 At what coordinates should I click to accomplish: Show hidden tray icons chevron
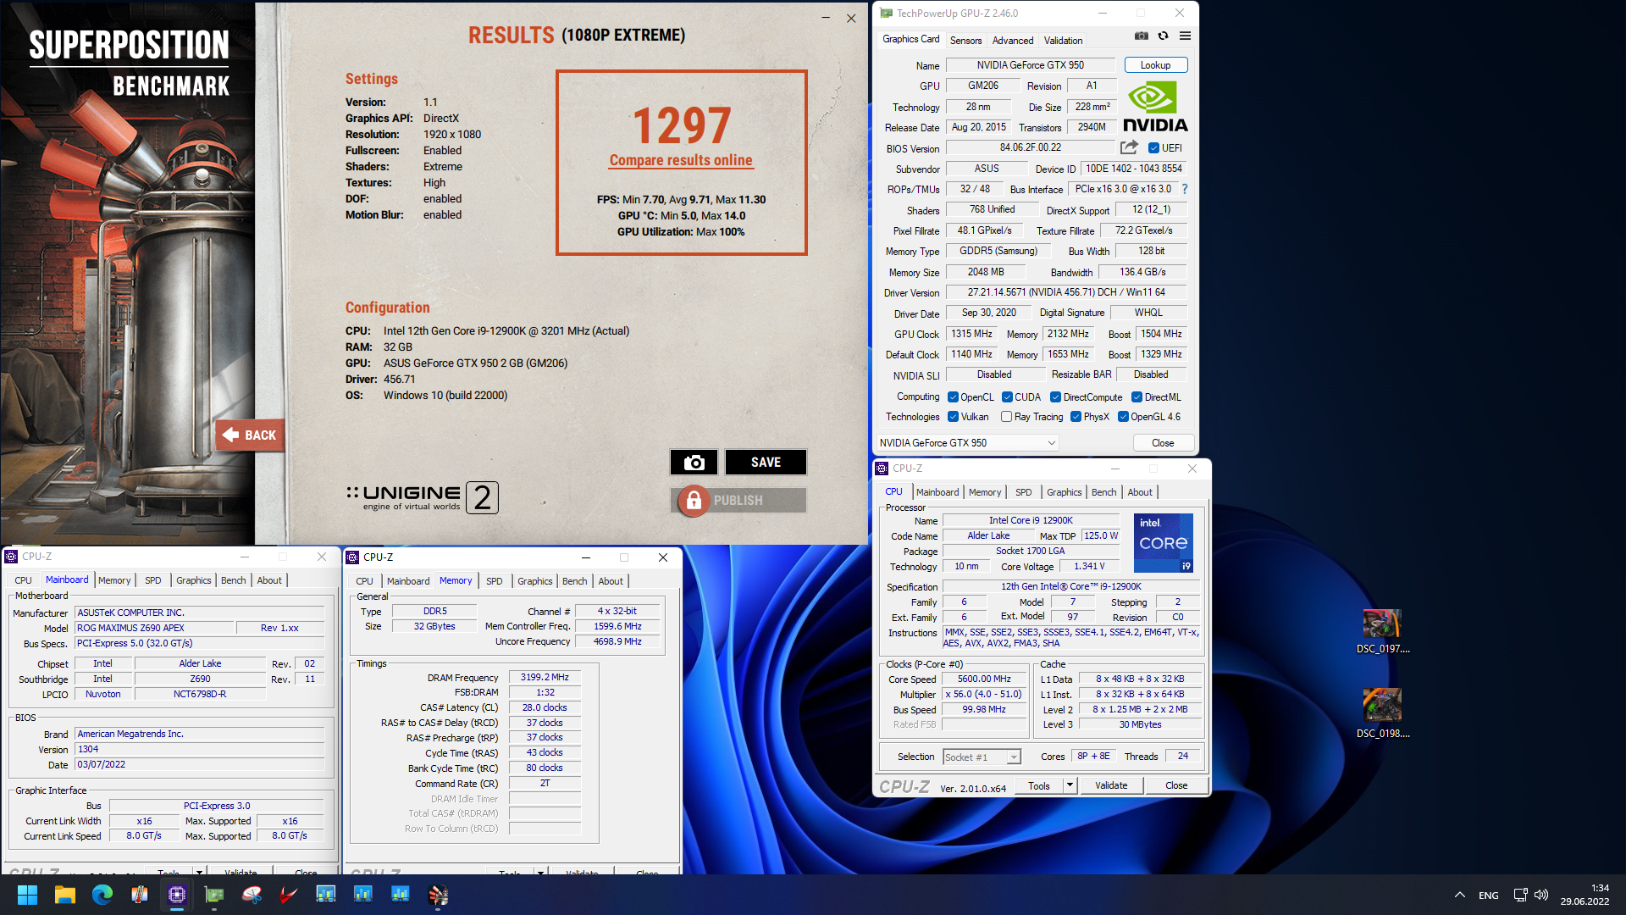(1460, 895)
